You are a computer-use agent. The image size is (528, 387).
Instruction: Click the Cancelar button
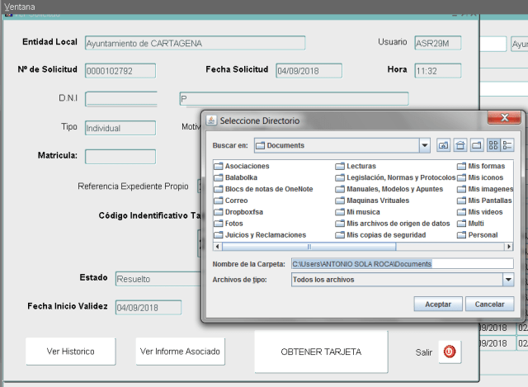(489, 304)
